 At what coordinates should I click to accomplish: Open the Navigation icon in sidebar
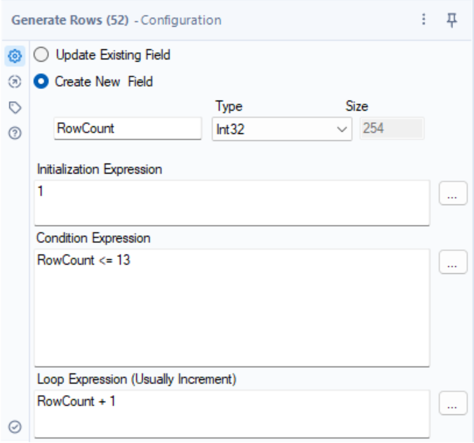[15, 82]
